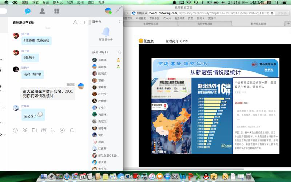Click the bell notification icon in chat toolbar
Image resolution: width=291 pixels, height=182 pixels.
72,130
